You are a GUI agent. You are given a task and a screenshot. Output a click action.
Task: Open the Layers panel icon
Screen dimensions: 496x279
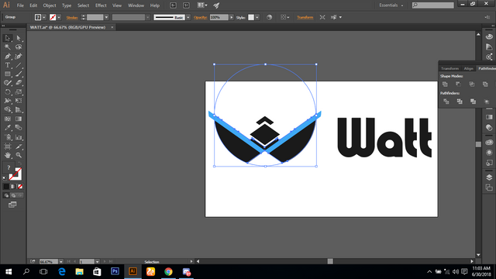click(x=489, y=177)
